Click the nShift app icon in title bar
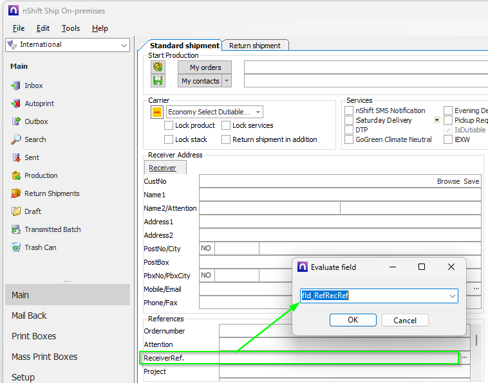Viewport: 488px width, 383px height. point(14,10)
